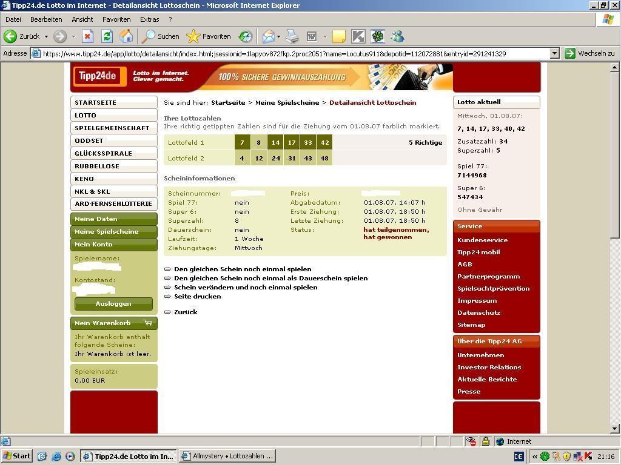Stop page loading with the red X icon
Viewport: 621px width, 465px height.
point(87,36)
